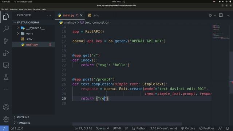
Task: Open the Terminal menu
Action: coord(36,9)
